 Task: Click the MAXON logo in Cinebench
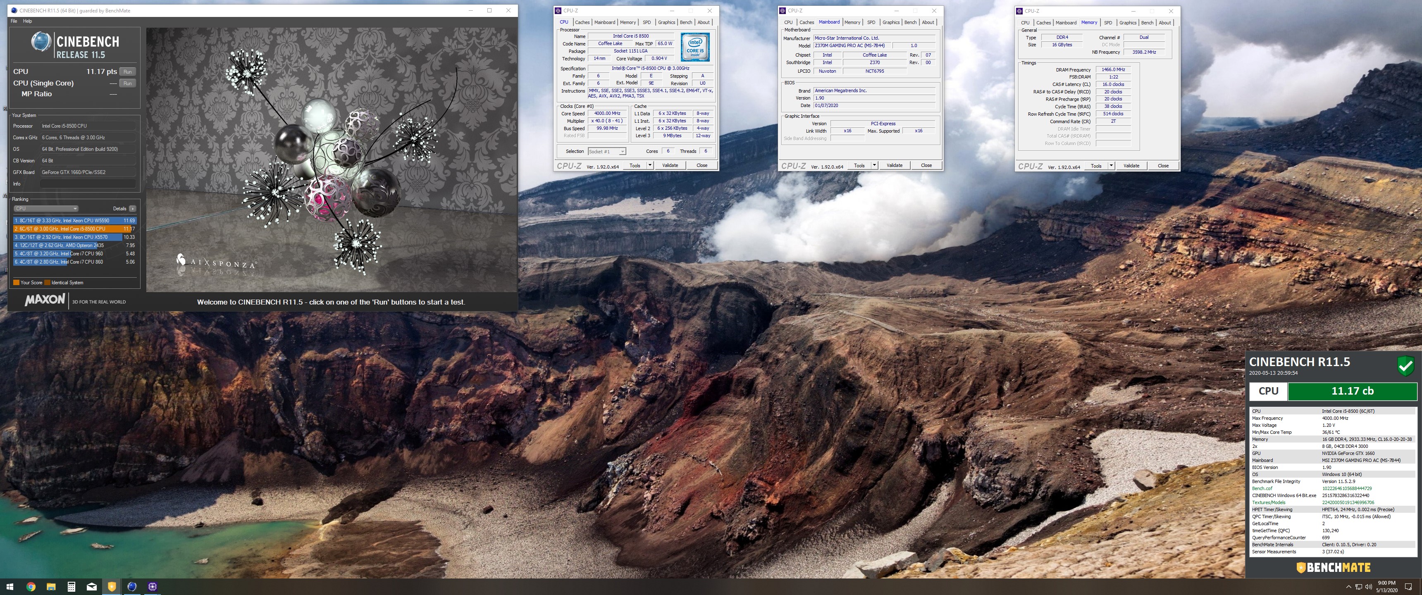(x=45, y=300)
